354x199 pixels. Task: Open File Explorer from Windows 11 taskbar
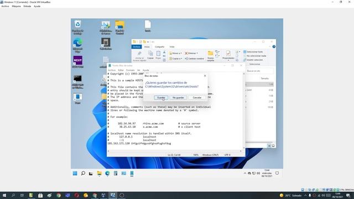[x=100, y=173]
